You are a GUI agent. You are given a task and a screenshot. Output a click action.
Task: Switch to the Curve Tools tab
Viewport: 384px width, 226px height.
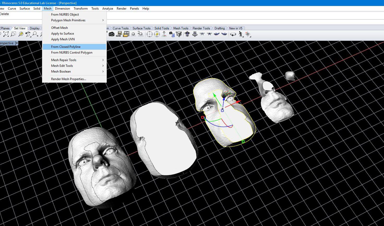[x=121, y=28]
